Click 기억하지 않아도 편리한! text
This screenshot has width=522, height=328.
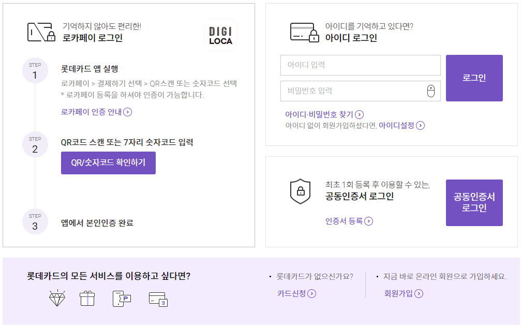[102, 26]
